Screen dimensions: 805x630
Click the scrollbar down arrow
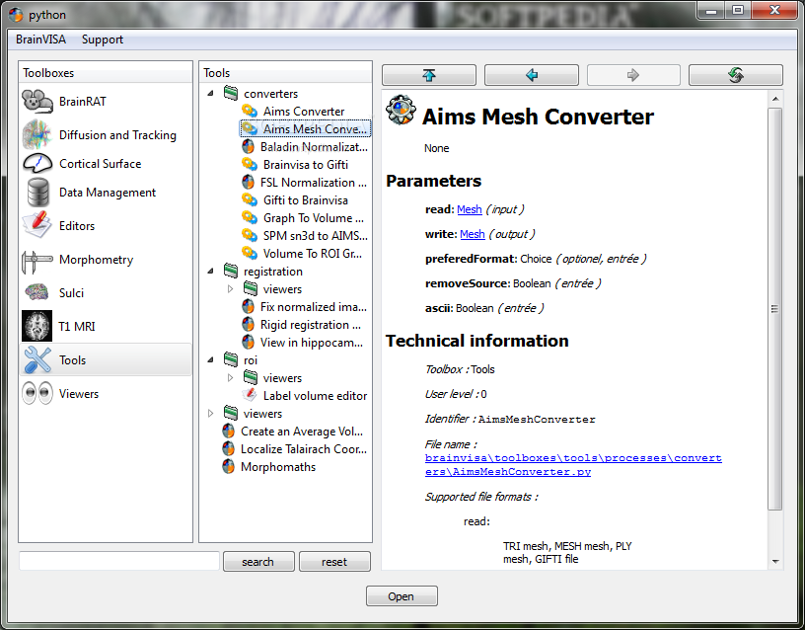(775, 562)
